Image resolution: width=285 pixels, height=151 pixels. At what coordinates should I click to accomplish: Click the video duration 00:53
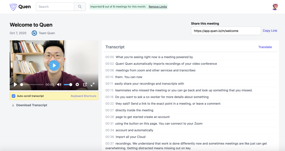tap(50, 85)
